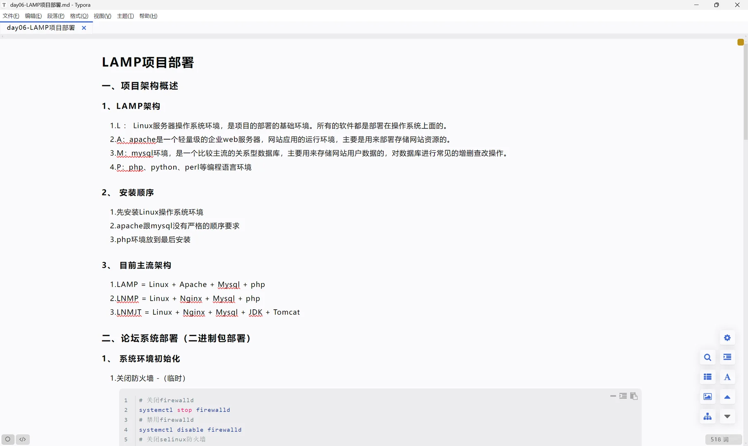Click the line starting with 1.L: Linux服务器操作系统环境
This screenshot has width=748, height=446.
click(280, 126)
